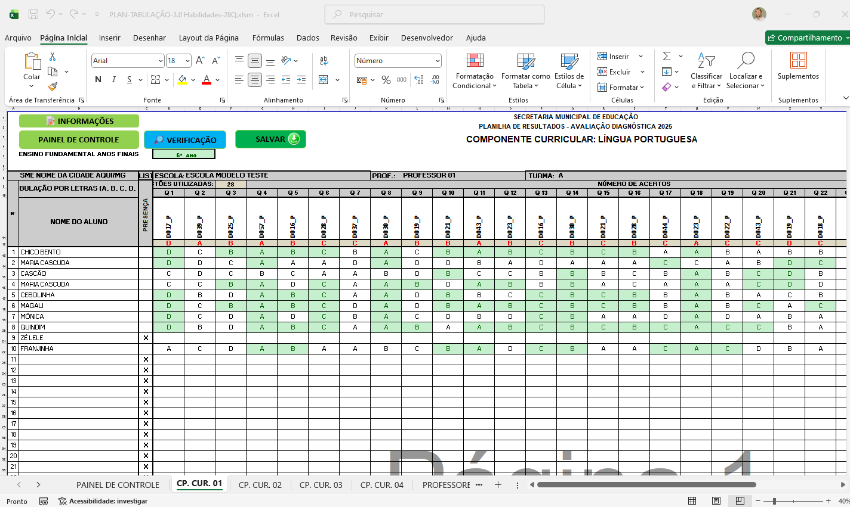Screen dimensions: 850x507
Task: Click the AutoSum sigma icon
Action: (667, 56)
